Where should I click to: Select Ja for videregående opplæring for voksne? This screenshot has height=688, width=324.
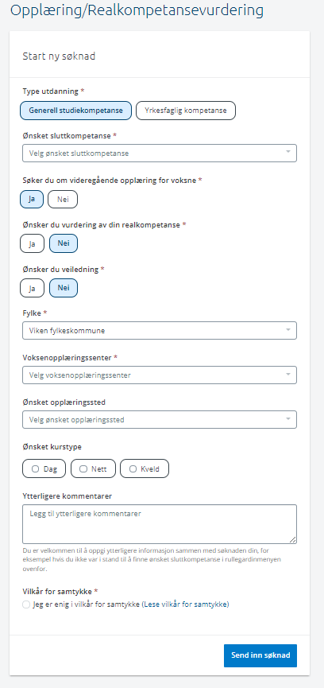(x=32, y=199)
